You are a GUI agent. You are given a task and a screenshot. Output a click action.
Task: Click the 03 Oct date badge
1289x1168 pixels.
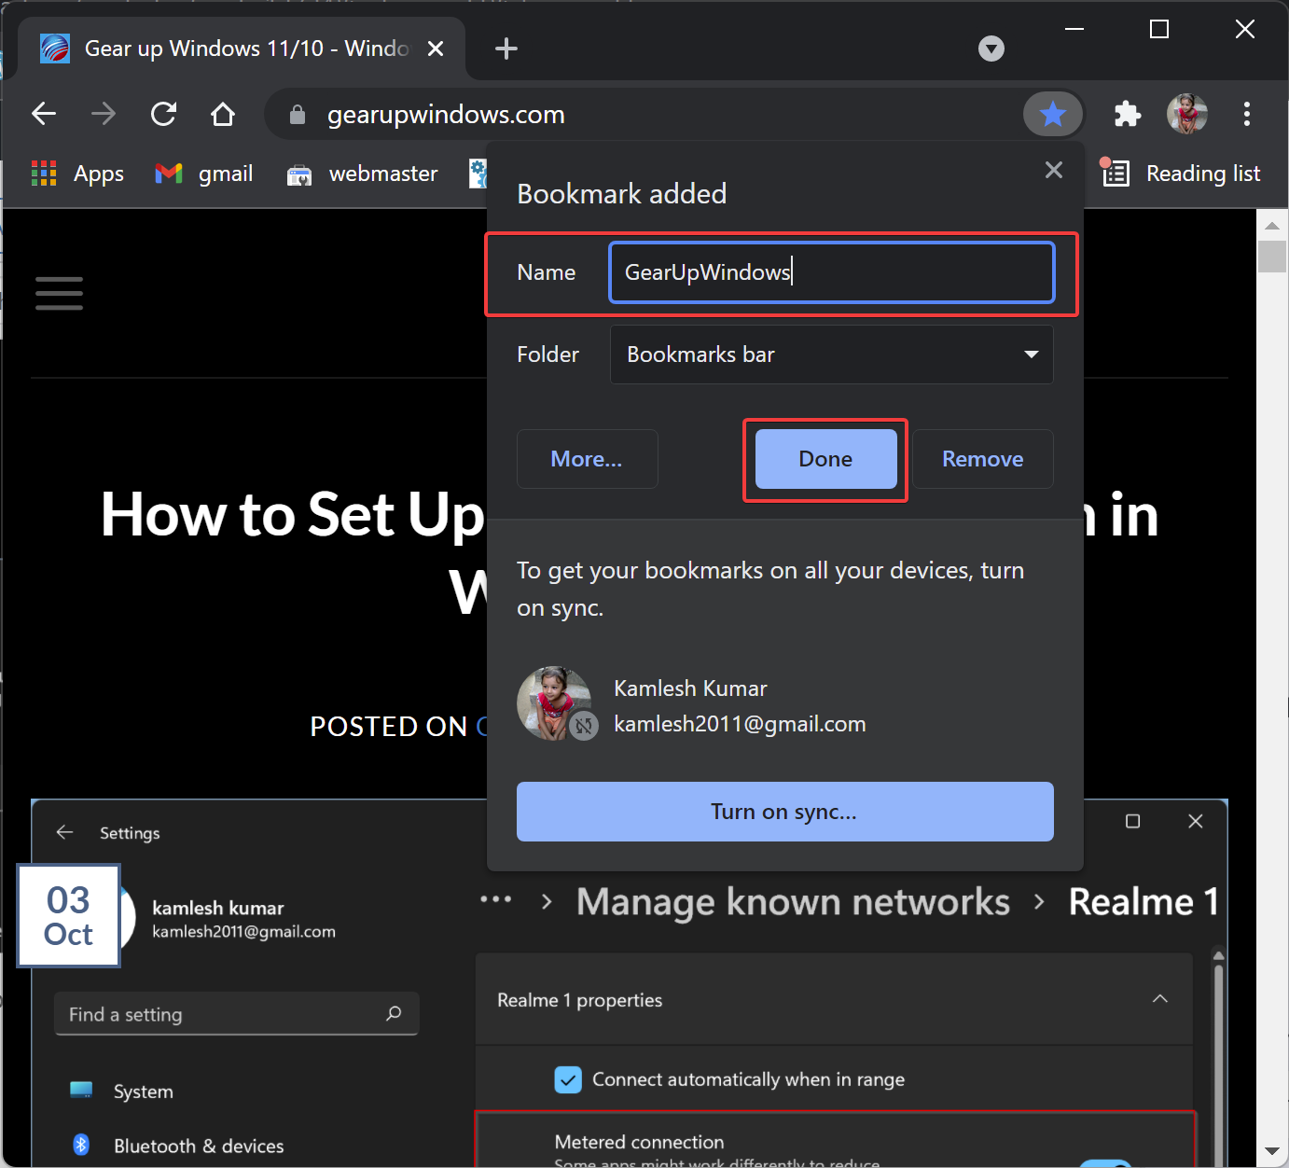[x=69, y=915]
